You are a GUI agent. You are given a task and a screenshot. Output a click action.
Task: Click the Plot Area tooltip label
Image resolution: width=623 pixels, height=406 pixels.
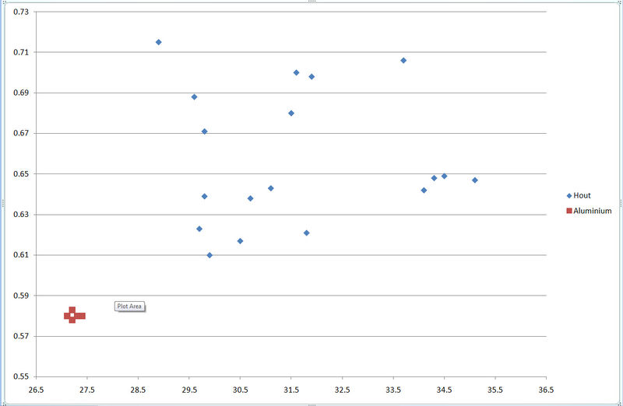point(129,306)
